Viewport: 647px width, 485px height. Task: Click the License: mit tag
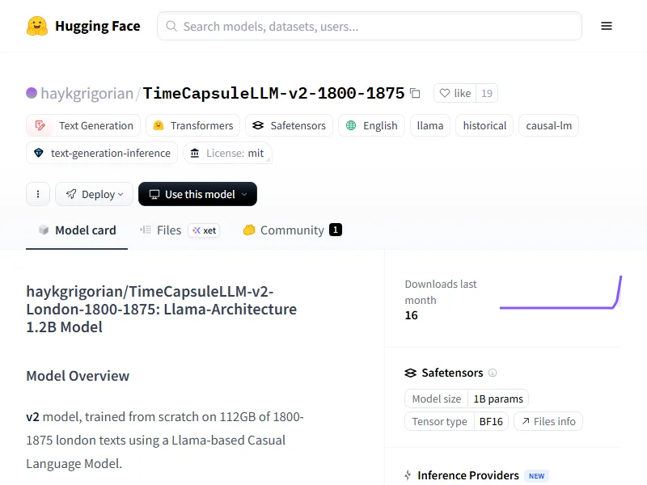click(227, 153)
